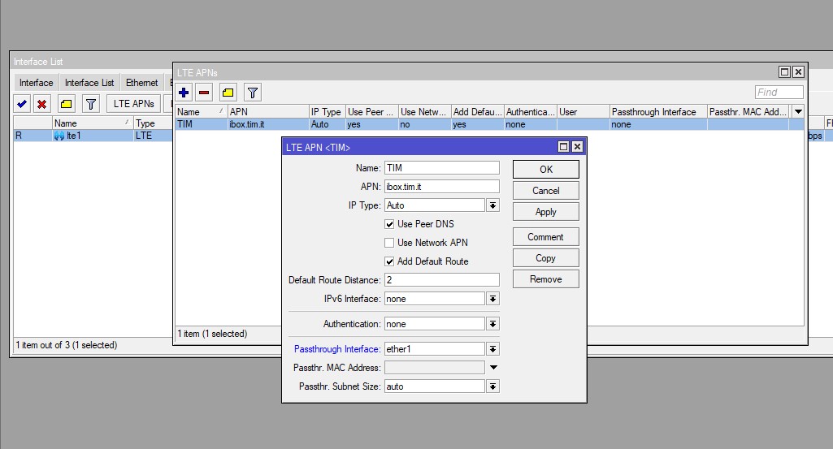The width and height of the screenshot is (833, 449).
Task: Open the Authentication dropdown list
Action: tap(492, 324)
